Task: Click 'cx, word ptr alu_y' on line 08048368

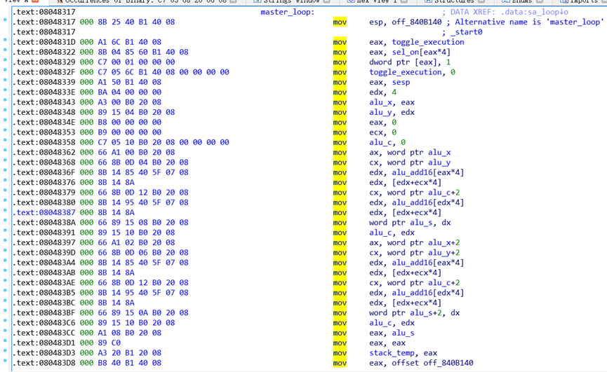Action: [x=410, y=163]
